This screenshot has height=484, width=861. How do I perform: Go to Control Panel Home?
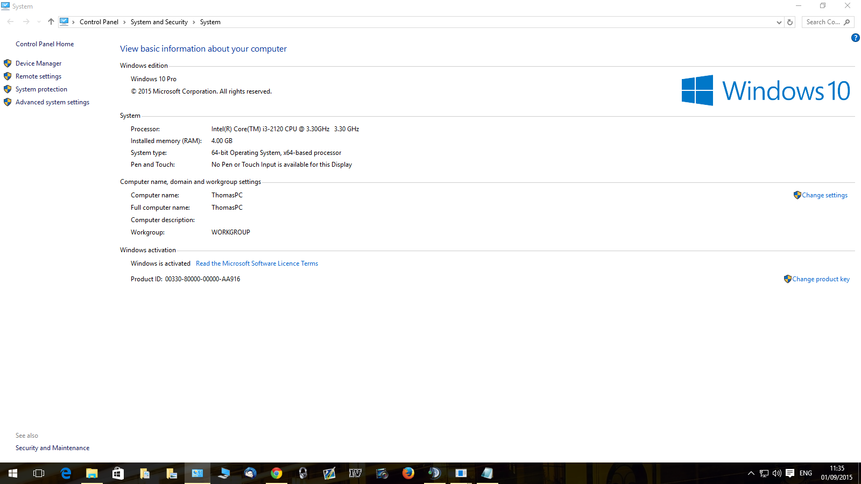tap(45, 44)
